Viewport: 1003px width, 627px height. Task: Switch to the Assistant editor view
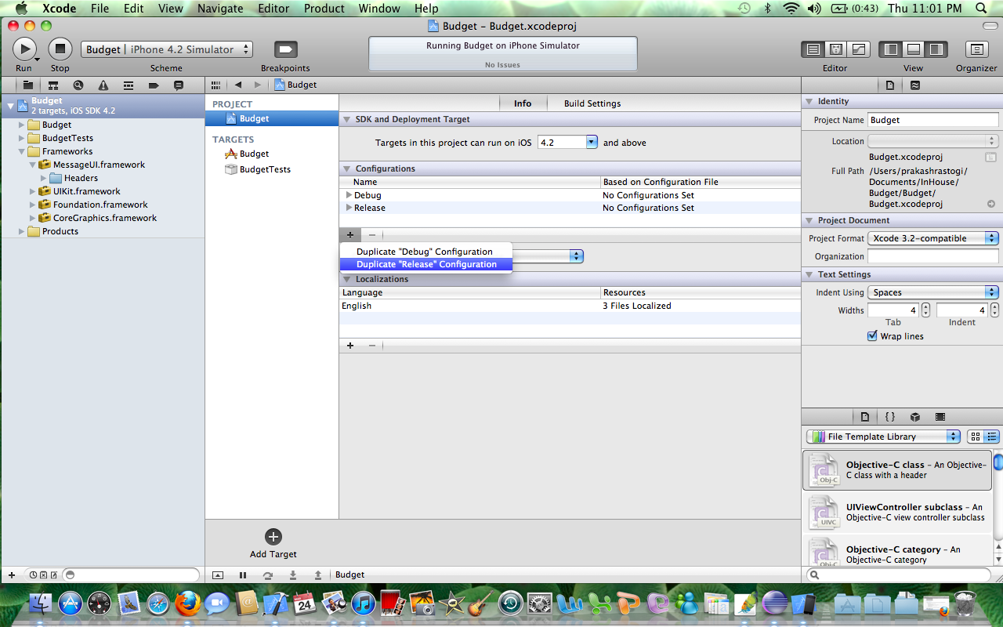835,49
